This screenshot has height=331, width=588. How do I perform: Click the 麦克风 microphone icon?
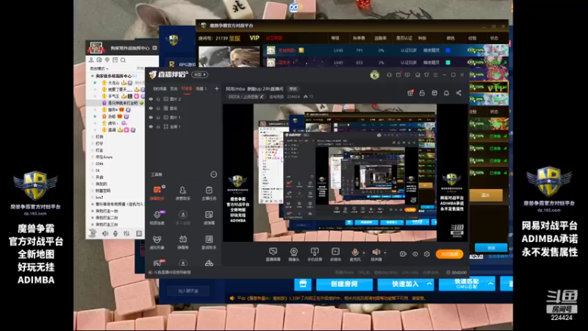coord(355,252)
